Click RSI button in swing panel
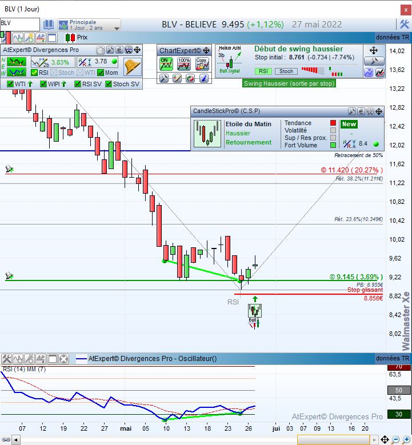412x445 pixels. click(263, 71)
